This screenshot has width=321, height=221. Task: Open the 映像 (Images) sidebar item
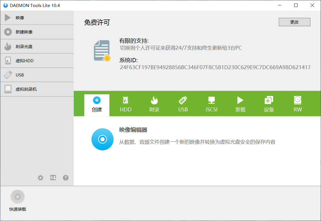[37, 18]
